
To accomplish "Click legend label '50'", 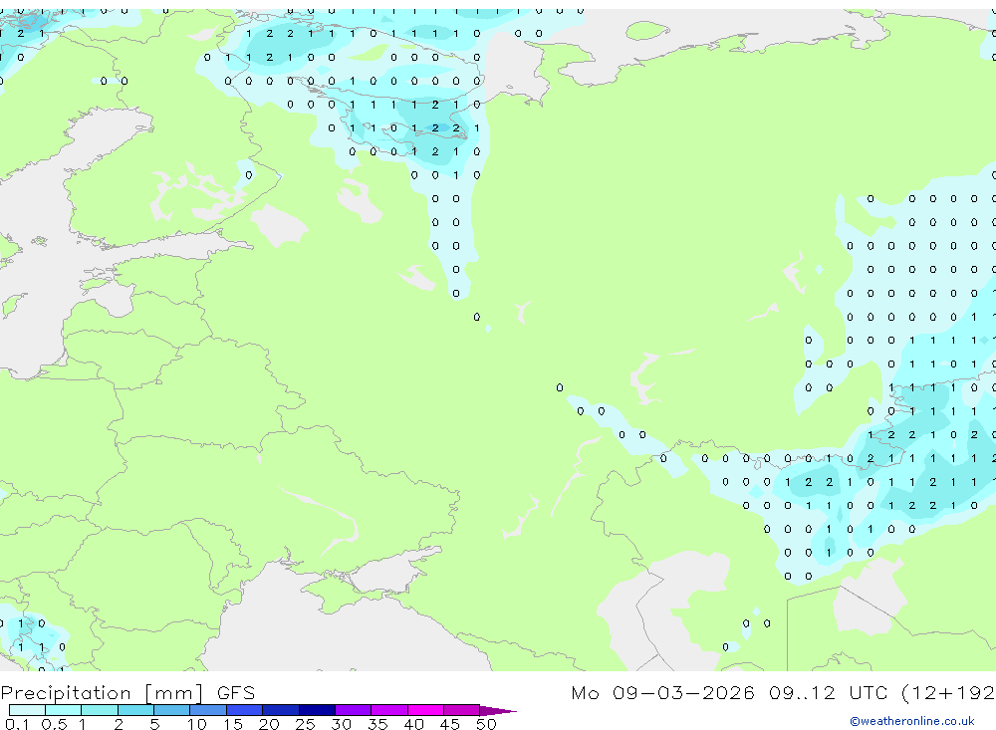I will coord(486,724).
